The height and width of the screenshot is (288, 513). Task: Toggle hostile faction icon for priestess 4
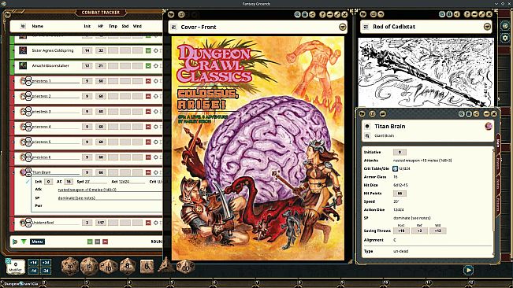[x=148, y=127]
